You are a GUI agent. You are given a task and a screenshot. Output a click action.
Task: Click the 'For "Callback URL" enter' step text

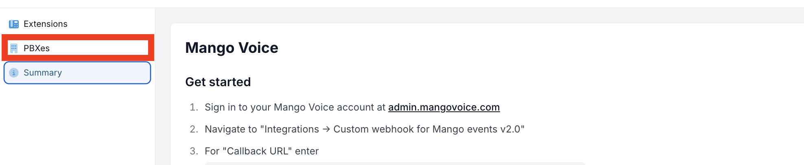(x=262, y=151)
